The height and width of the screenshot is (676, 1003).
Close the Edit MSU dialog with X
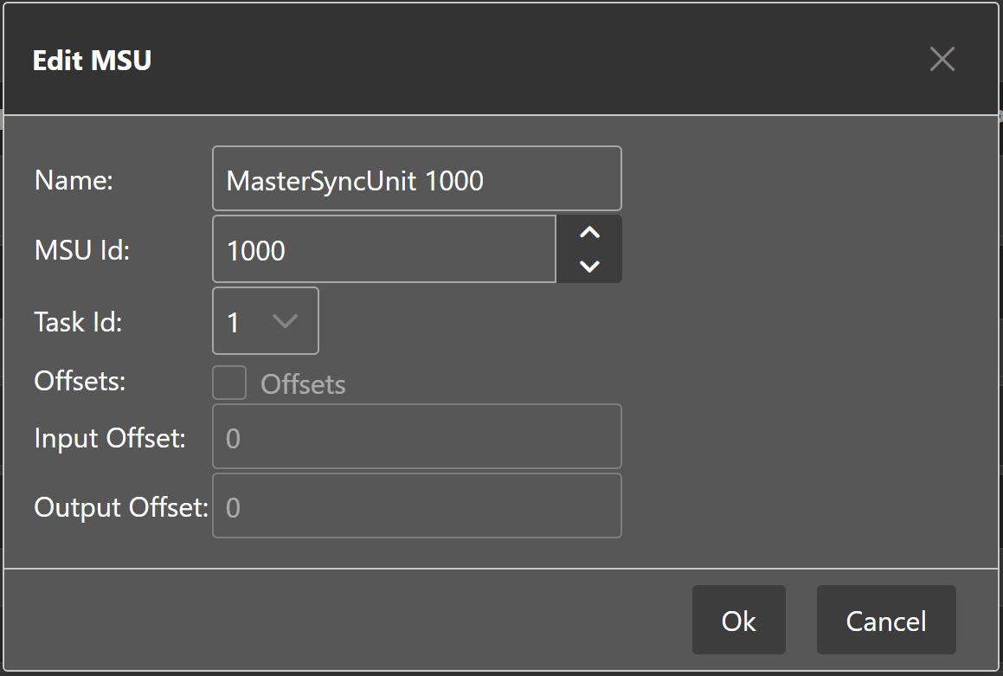click(942, 60)
